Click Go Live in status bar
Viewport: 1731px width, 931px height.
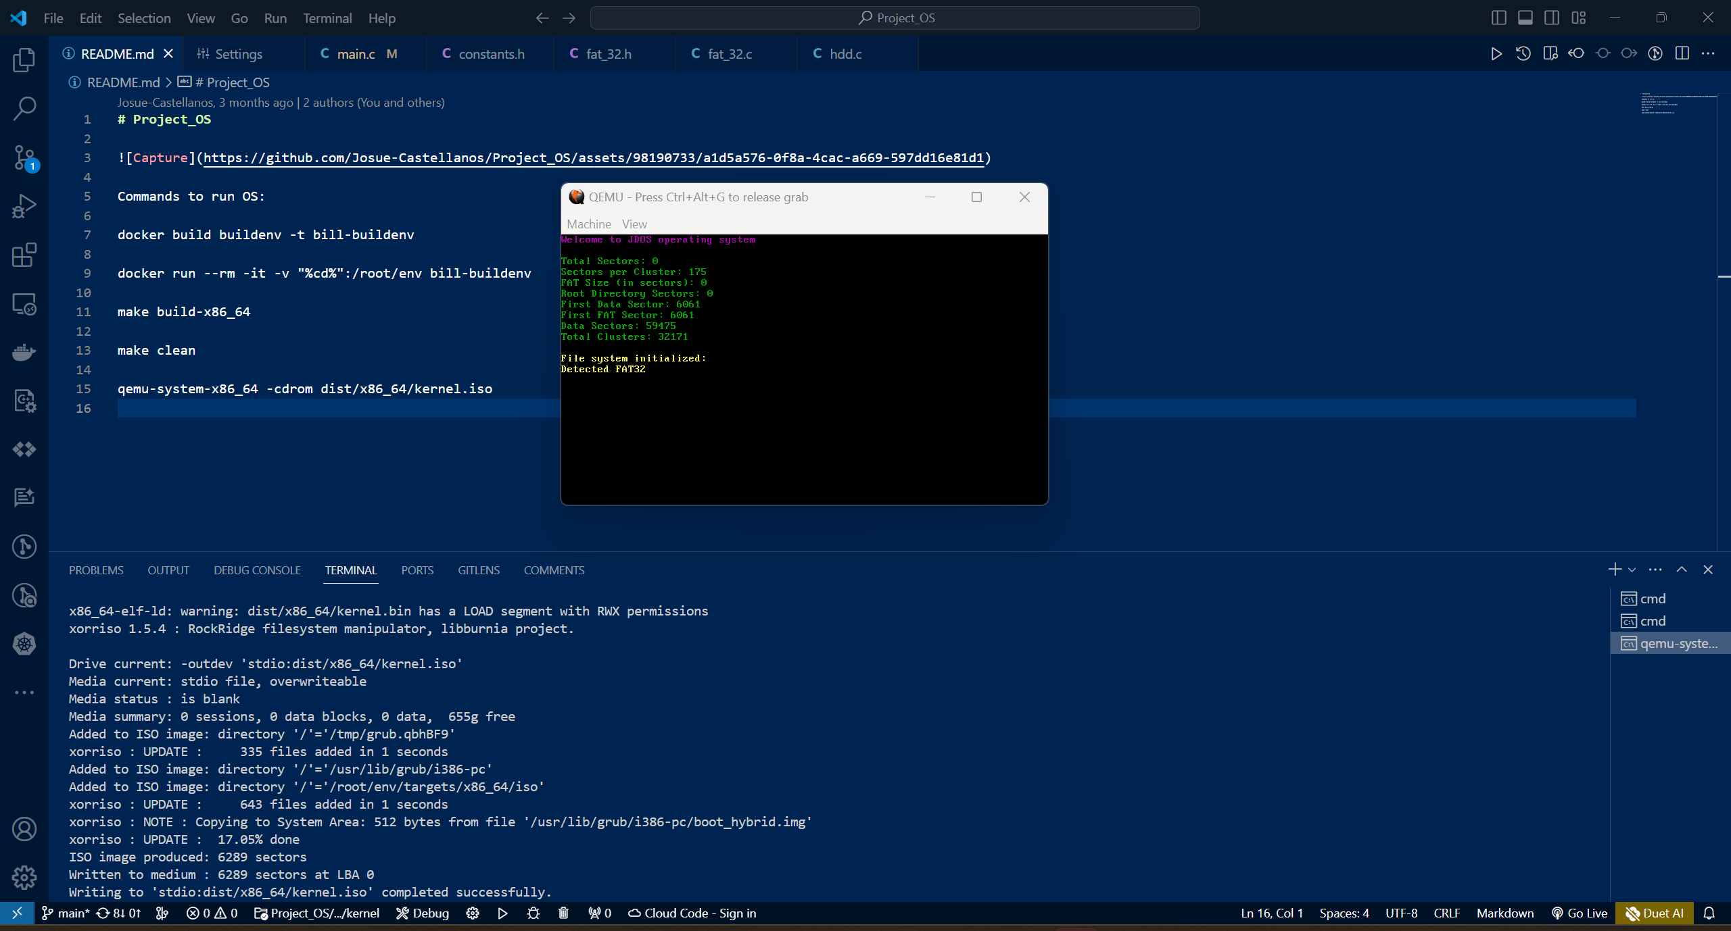1580,913
